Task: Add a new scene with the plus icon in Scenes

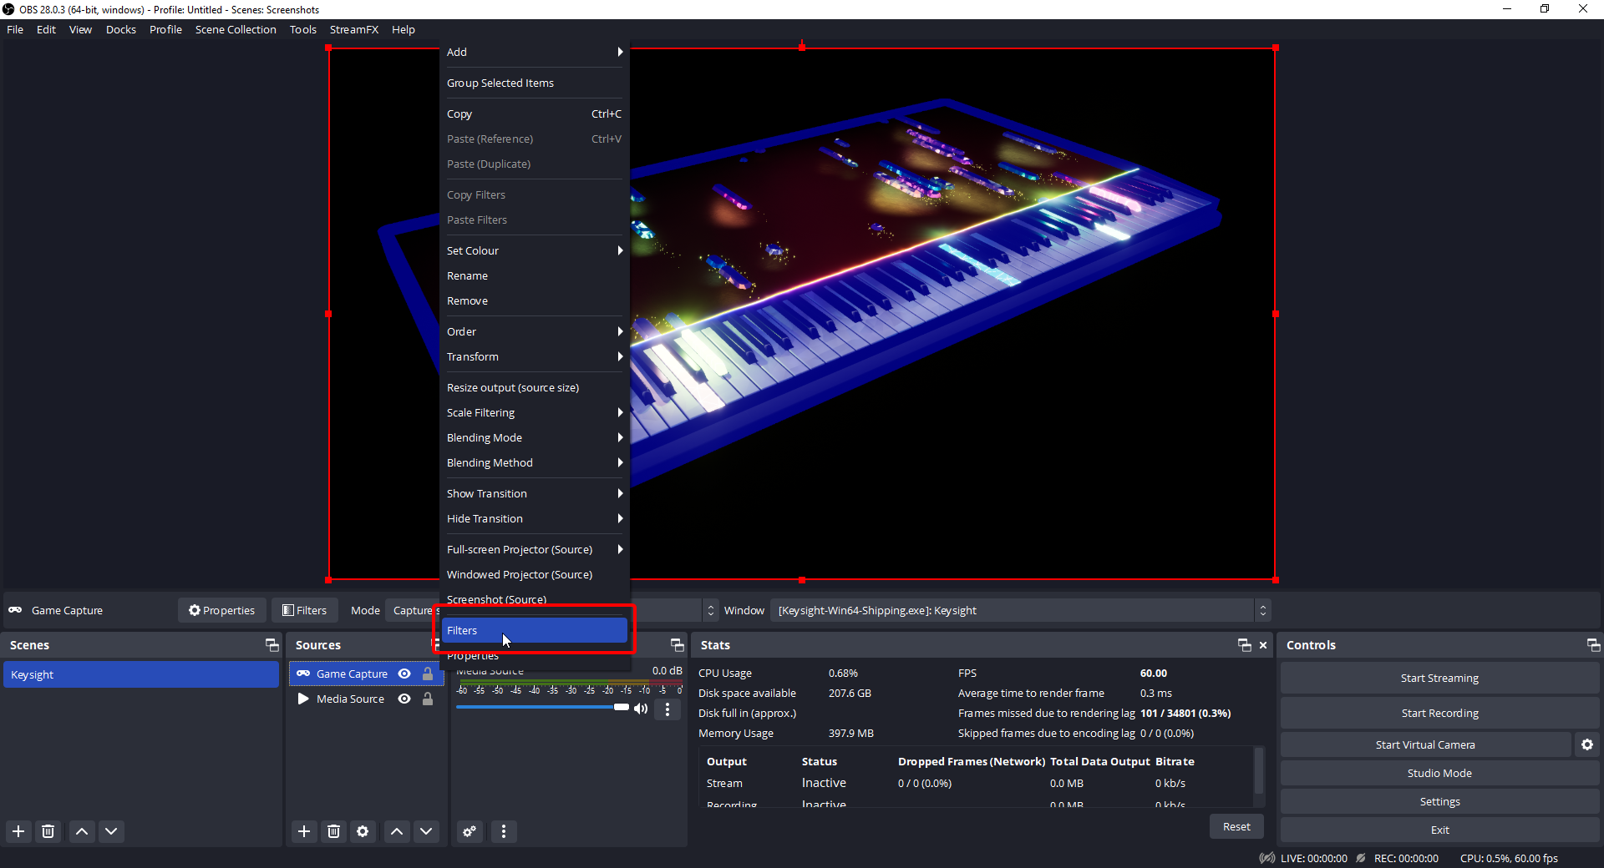Action: point(18,831)
